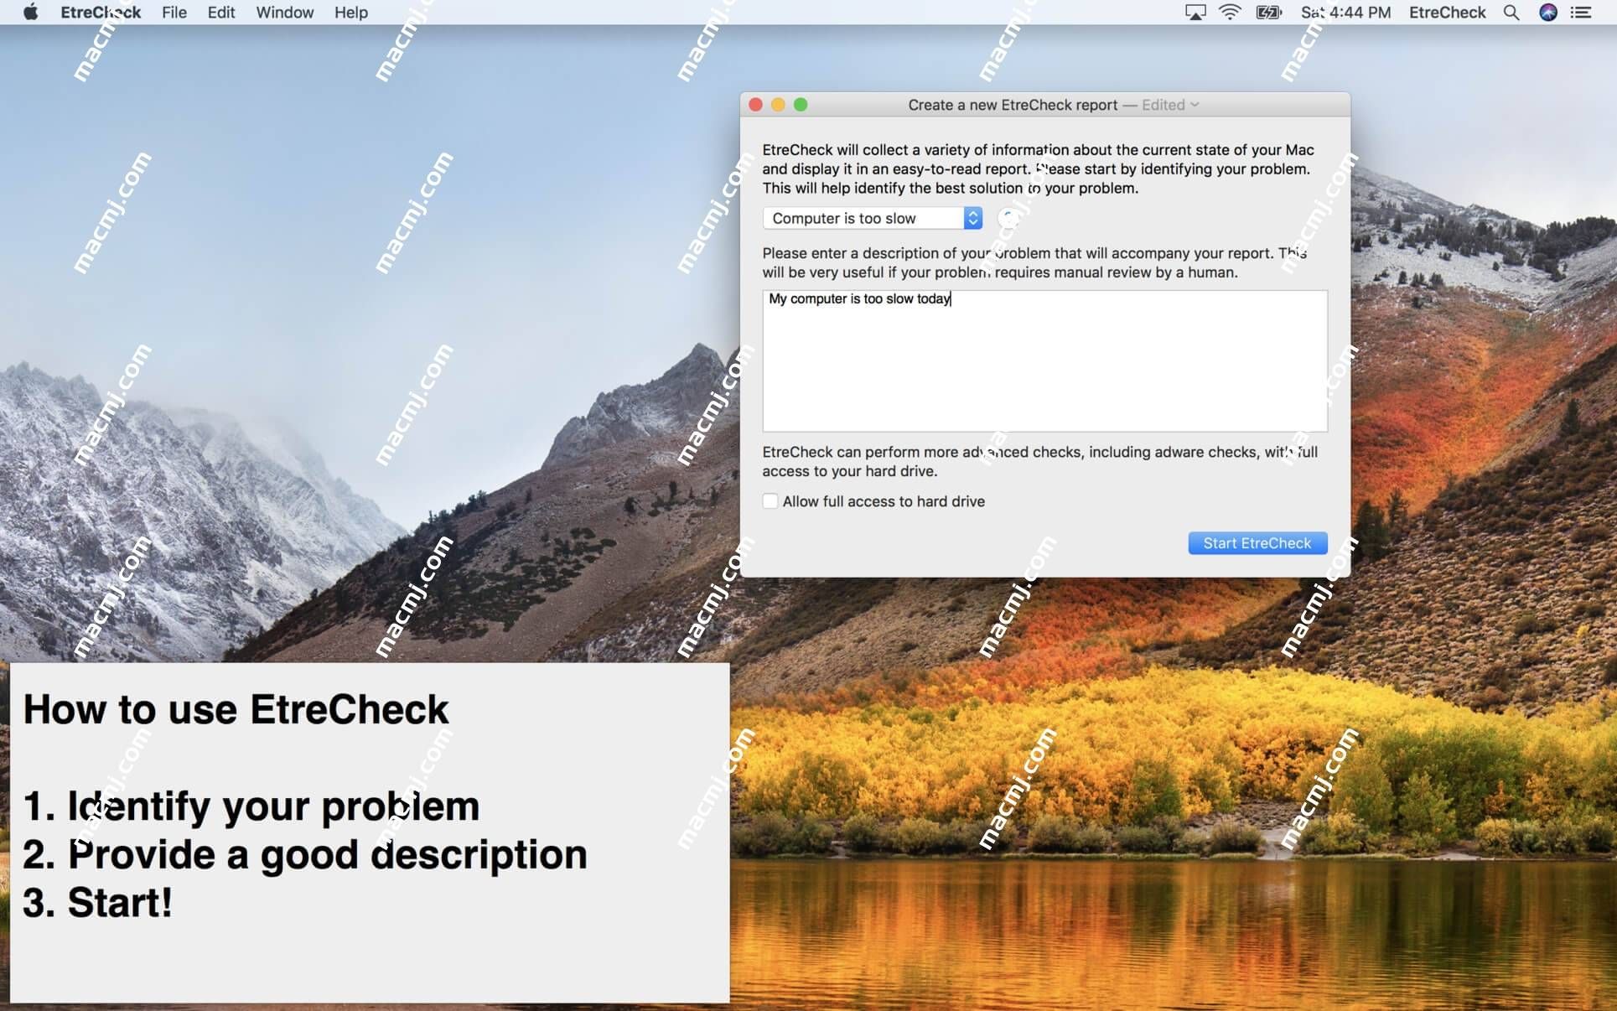
Task: Click the problem description input field
Action: 1043,359
